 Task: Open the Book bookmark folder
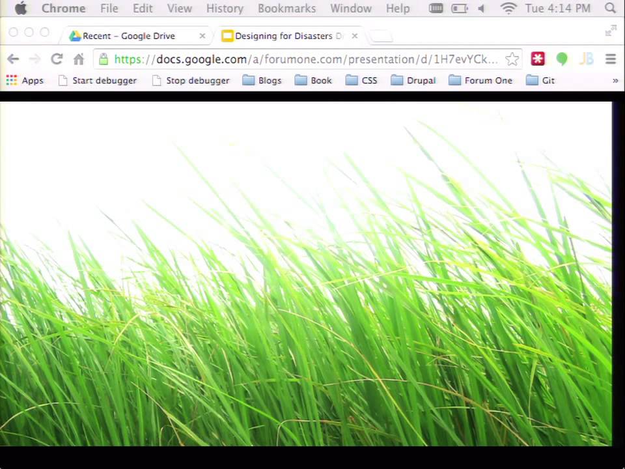(x=313, y=81)
